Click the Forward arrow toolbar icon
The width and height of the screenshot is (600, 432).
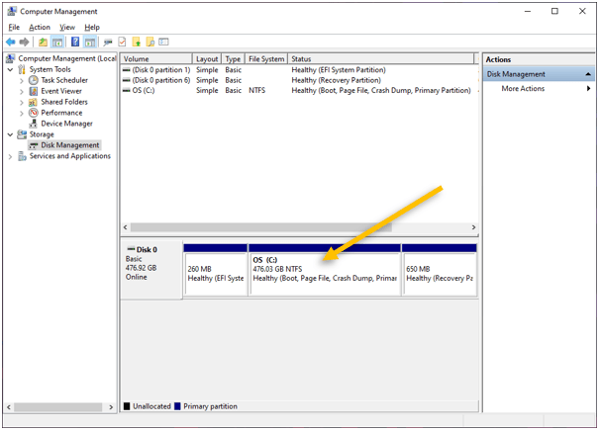coord(24,43)
